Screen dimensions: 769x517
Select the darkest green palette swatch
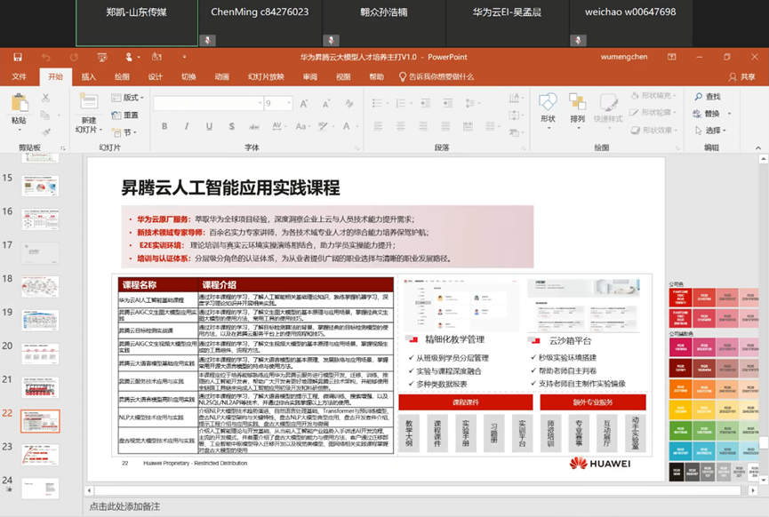coord(681,430)
